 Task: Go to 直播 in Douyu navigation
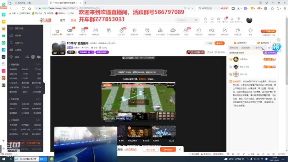point(73,20)
